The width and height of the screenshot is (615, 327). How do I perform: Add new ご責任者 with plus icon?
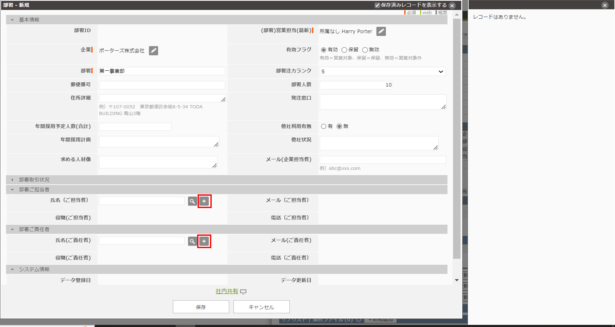click(204, 242)
